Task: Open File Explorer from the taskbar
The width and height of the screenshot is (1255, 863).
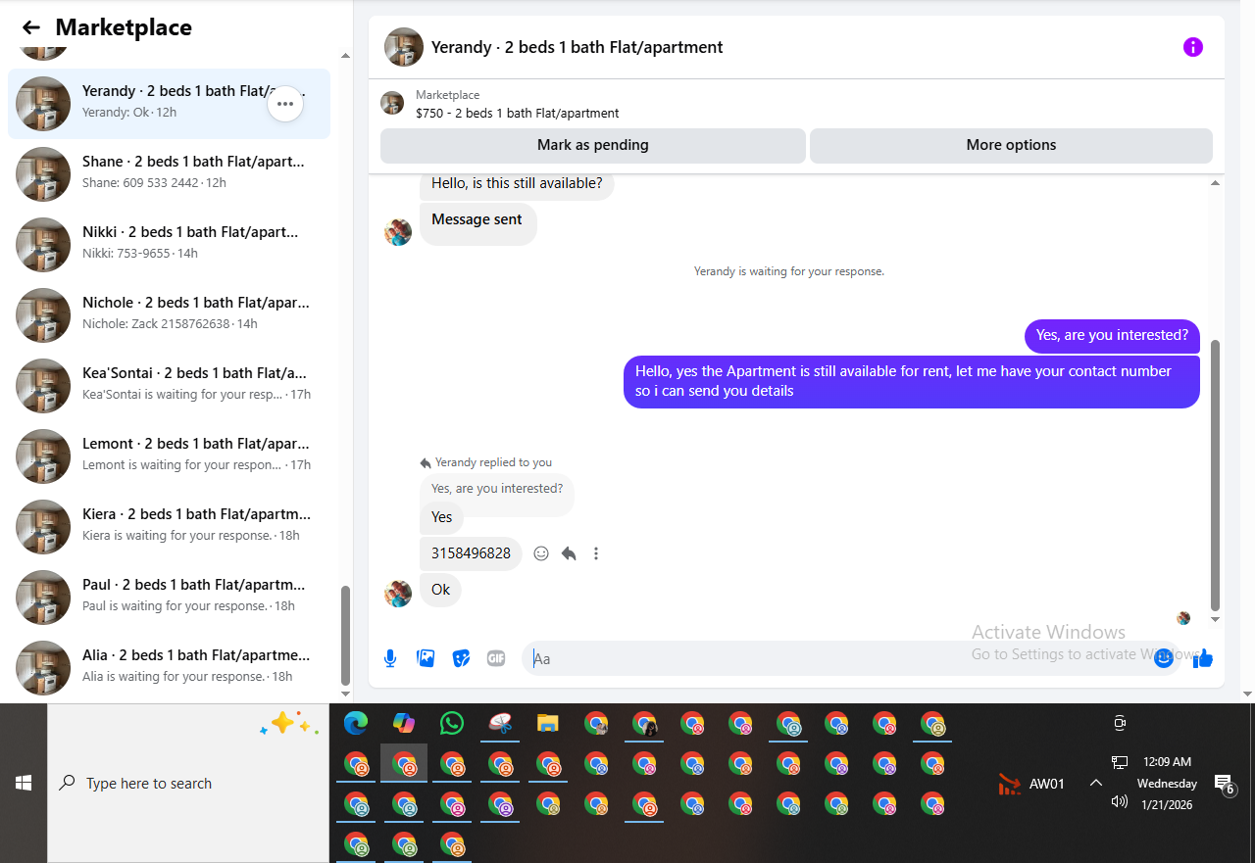Action: 547,723
